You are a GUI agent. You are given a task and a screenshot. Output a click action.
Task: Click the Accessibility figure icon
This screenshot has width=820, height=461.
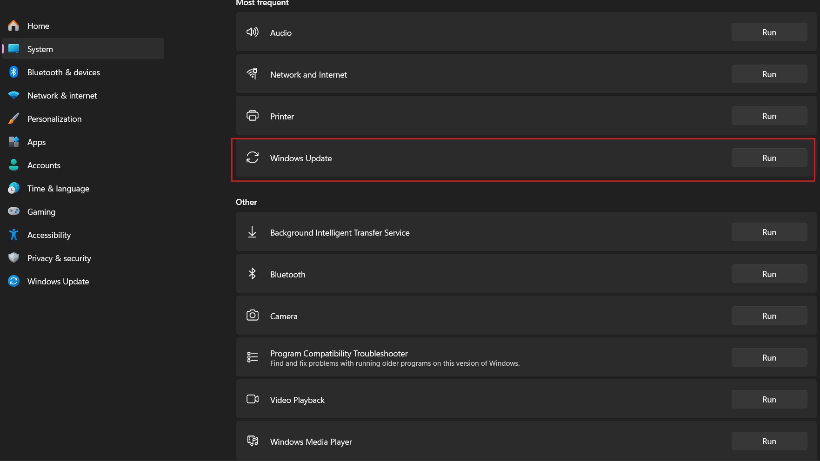coord(14,235)
